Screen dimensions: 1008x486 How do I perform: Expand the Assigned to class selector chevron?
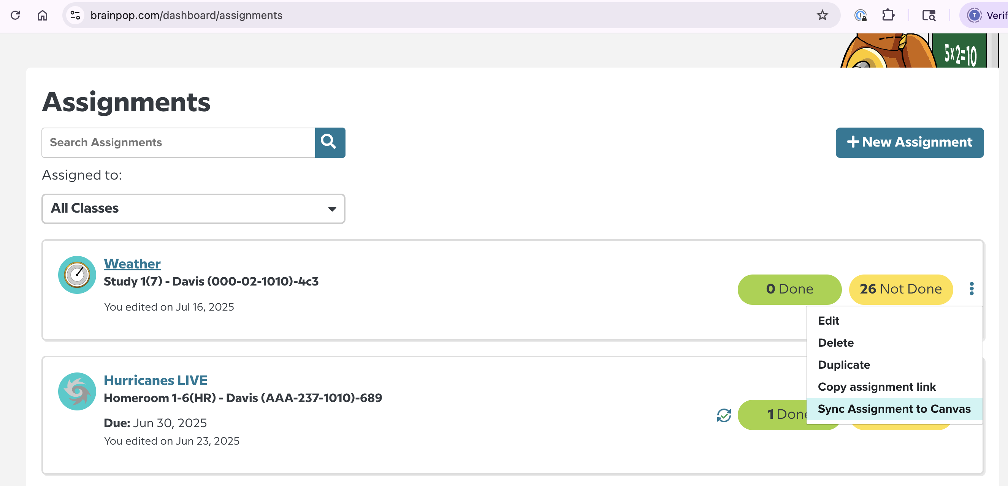click(331, 209)
